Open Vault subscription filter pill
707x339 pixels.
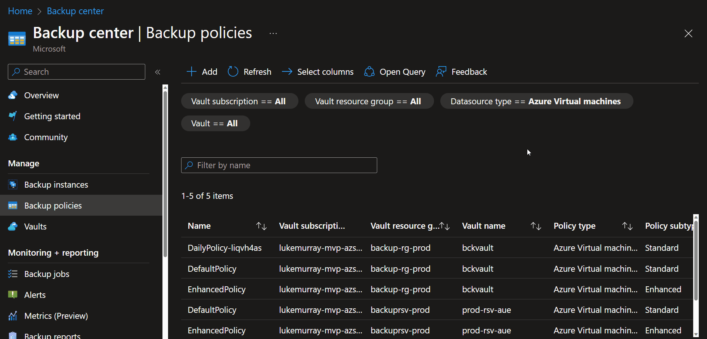(239, 101)
